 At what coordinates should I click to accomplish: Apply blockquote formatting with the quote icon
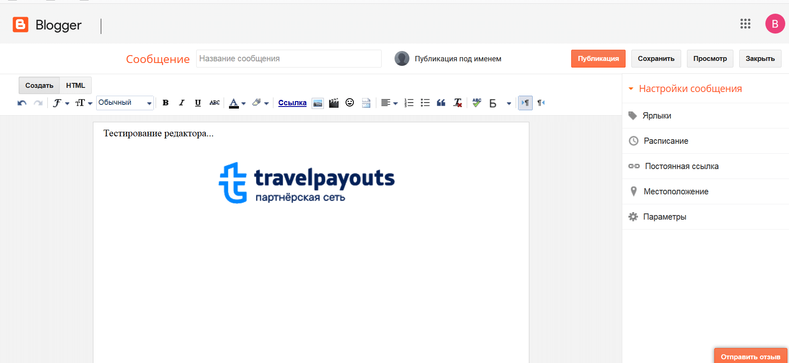(x=441, y=103)
